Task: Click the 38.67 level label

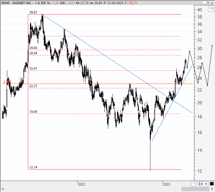Action: tap(33, 12)
